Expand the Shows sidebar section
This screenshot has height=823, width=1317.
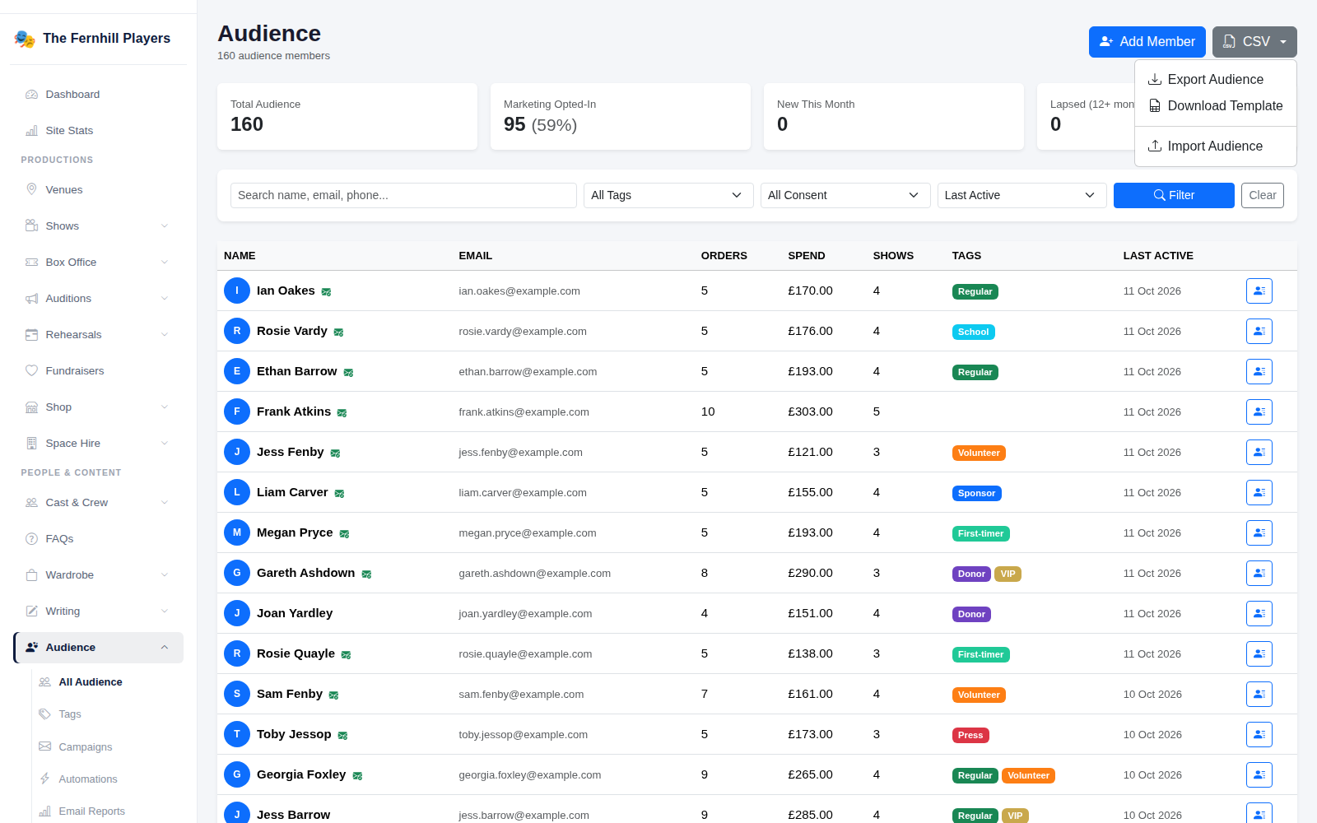coord(99,226)
